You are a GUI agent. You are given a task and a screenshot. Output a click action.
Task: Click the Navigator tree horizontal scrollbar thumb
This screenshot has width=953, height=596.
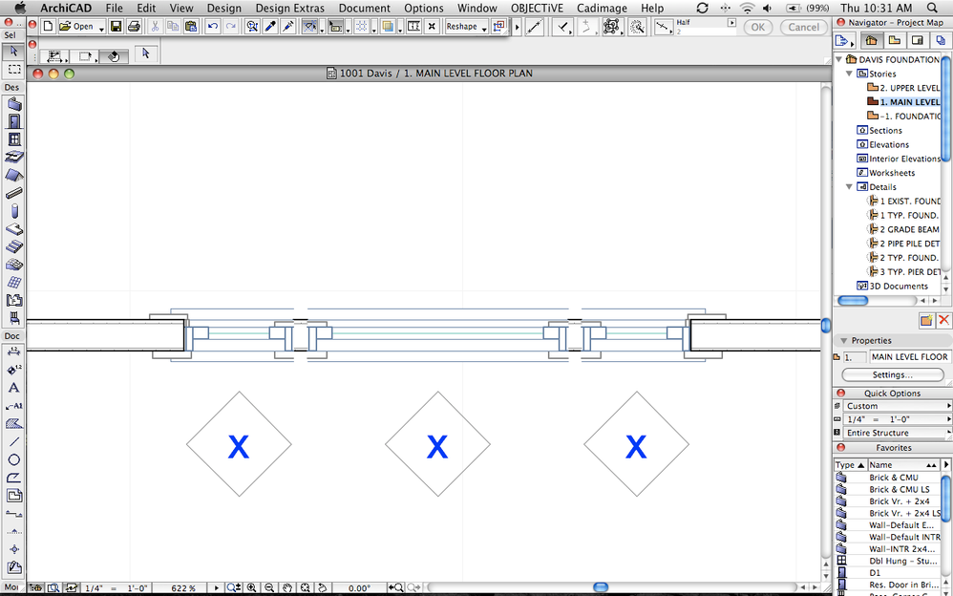[x=853, y=301]
